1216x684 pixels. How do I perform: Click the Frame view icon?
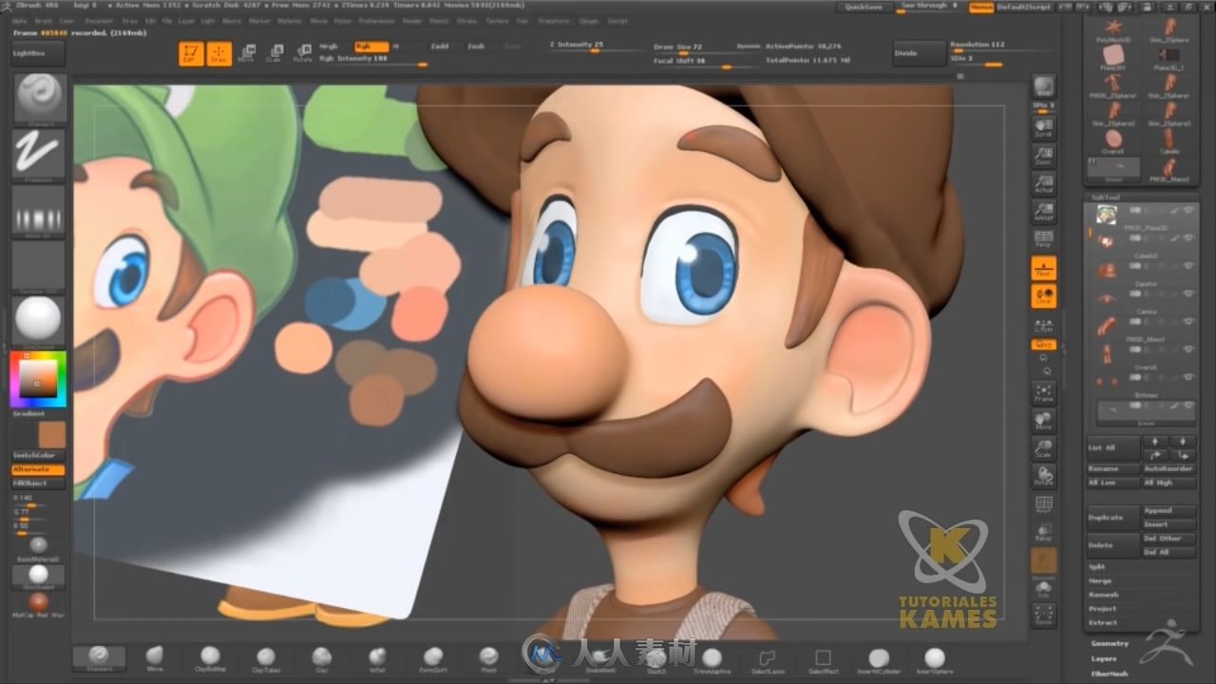(x=1043, y=393)
